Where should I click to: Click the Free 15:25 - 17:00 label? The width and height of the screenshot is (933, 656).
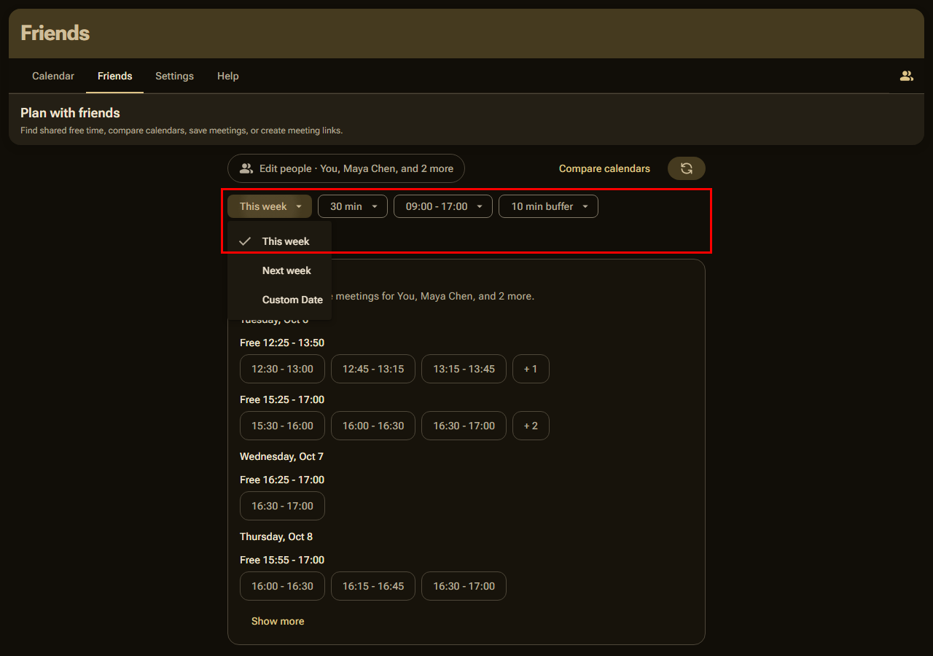[282, 399]
